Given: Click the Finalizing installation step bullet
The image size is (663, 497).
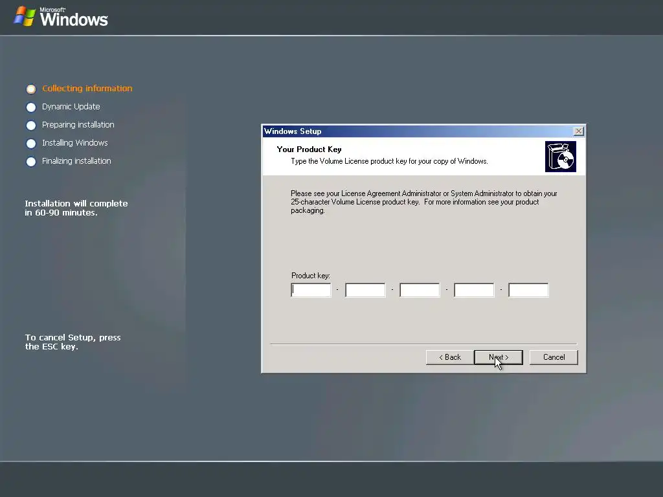Looking at the screenshot, I should 31,161.
